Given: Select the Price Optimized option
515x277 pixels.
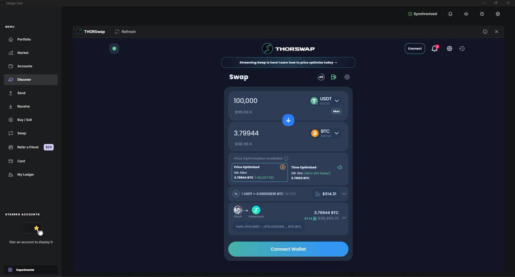Looking at the screenshot, I should [x=259, y=172].
